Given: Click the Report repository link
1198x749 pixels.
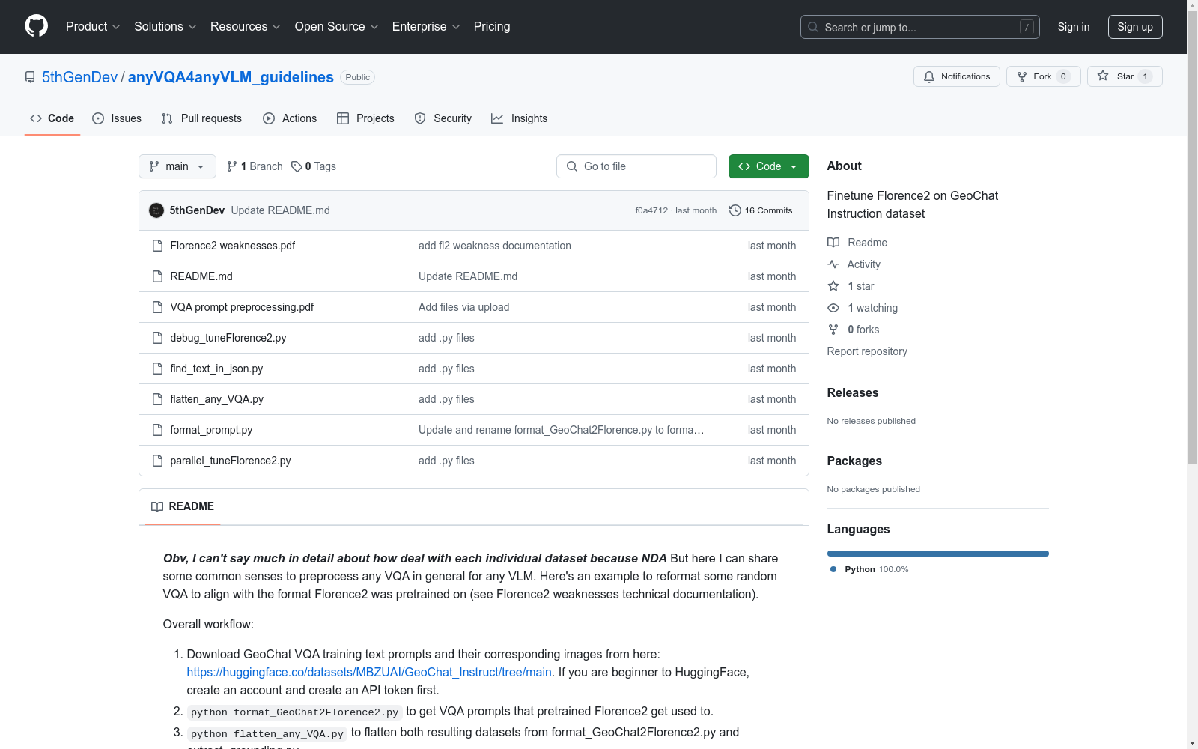Looking at the screenshot, I should pos(867,351).
